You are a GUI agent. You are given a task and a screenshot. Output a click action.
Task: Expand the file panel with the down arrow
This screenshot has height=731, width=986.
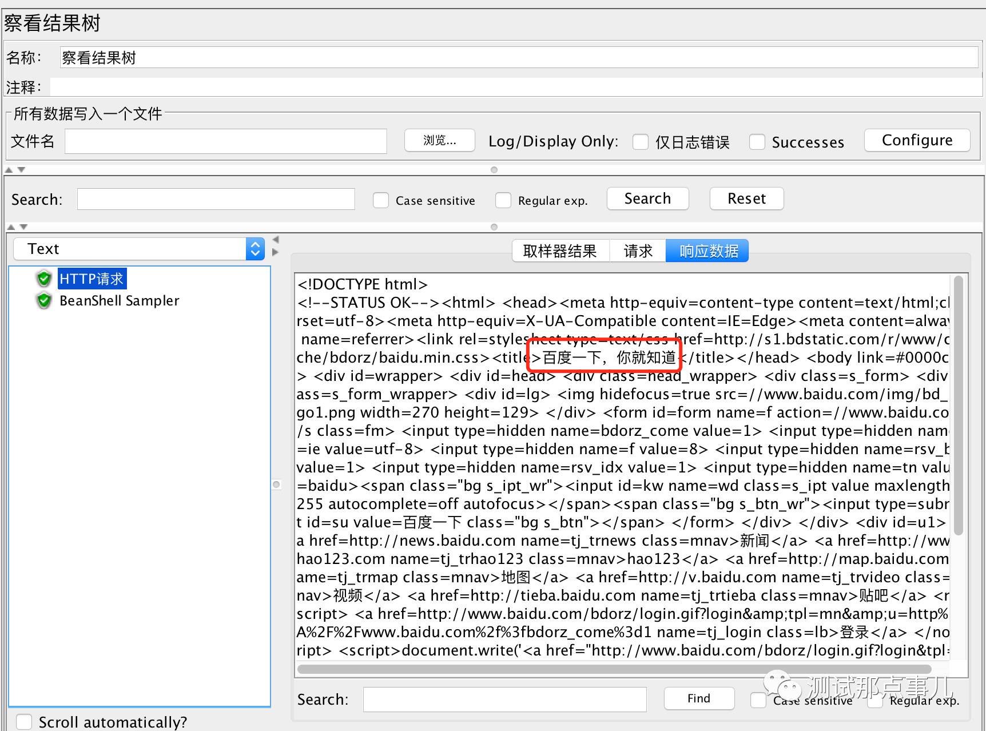click(22, 170)
